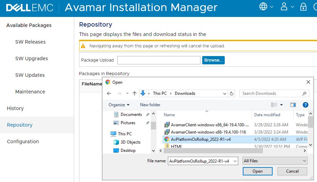
Task: Select 3D Objects in navigation tree
Action: pyautogui.click(x=130, y=142)
